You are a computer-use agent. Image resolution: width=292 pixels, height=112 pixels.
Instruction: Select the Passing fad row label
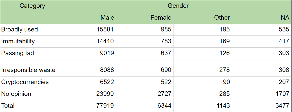click(x=33, y=53)
